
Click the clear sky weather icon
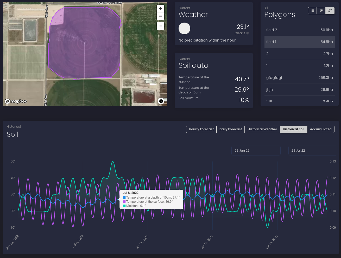point(184,29)
